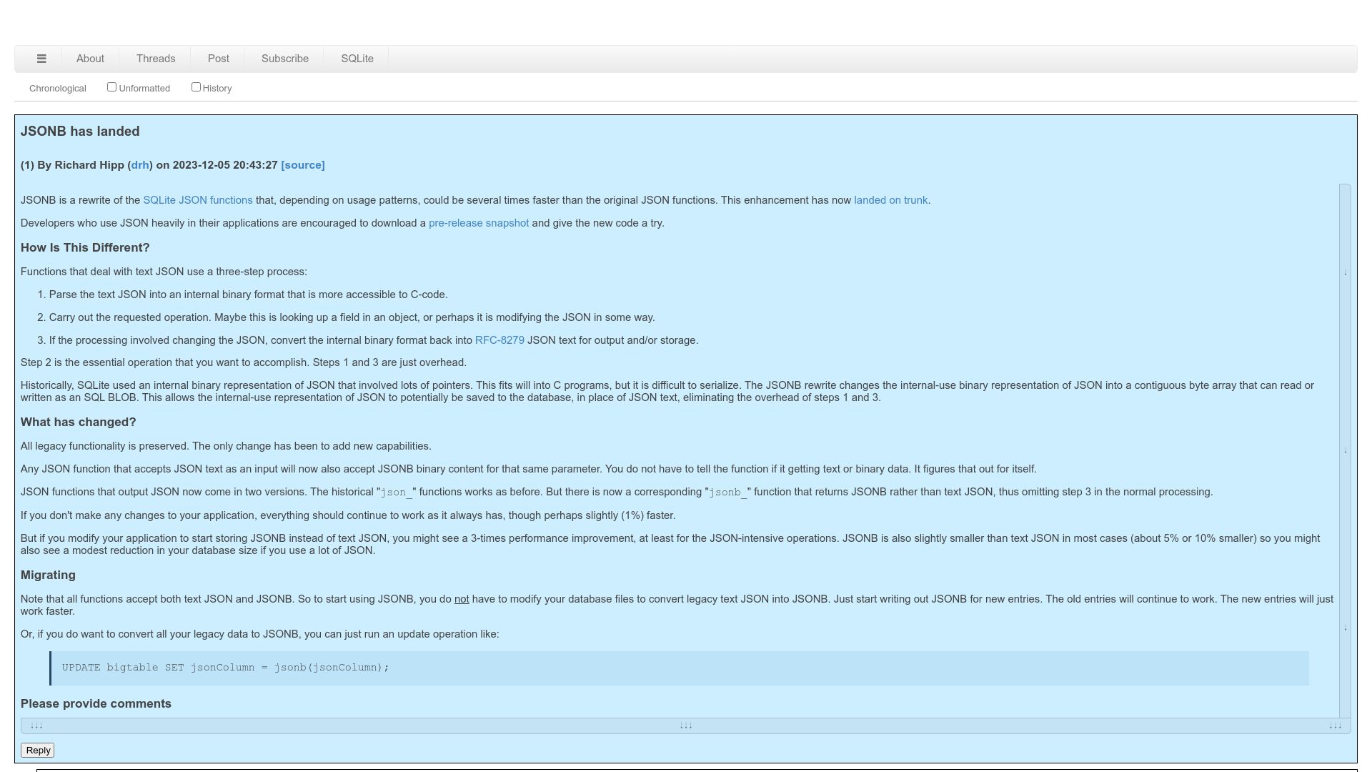The height and width of the screenshot is (772, 1372).
Task: Go to the Threads page
Action: point(156,59)
